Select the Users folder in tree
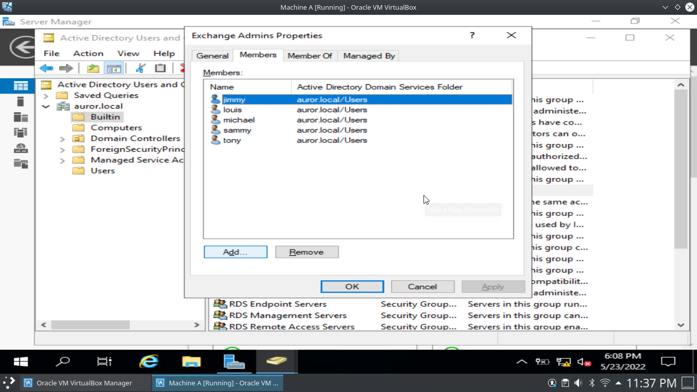The height and width of the screenshot is (392, 697). pos(103,171)
